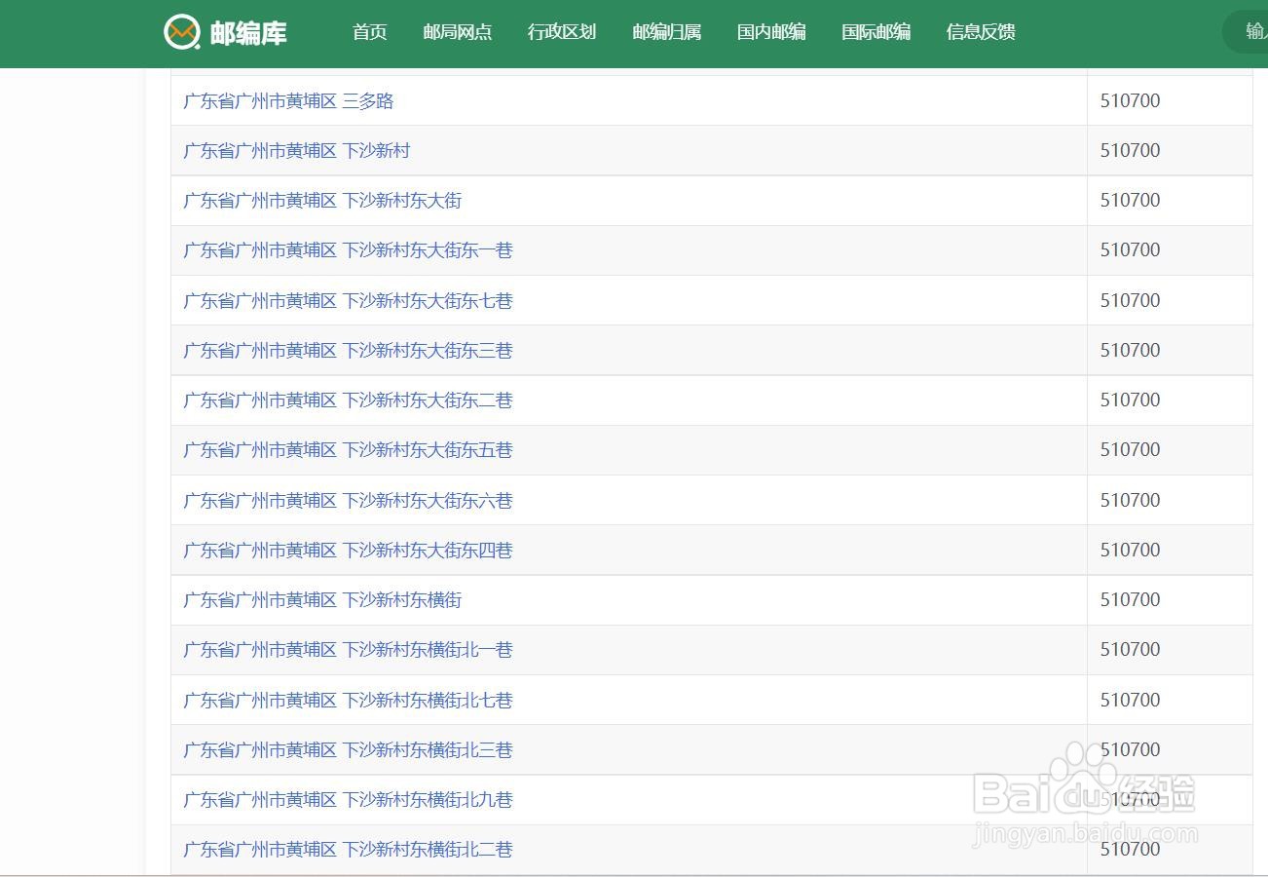Select postcode 510700 for 东大街东一巷
Viewport: 1268px width, 877px height.
point(1130,249)
